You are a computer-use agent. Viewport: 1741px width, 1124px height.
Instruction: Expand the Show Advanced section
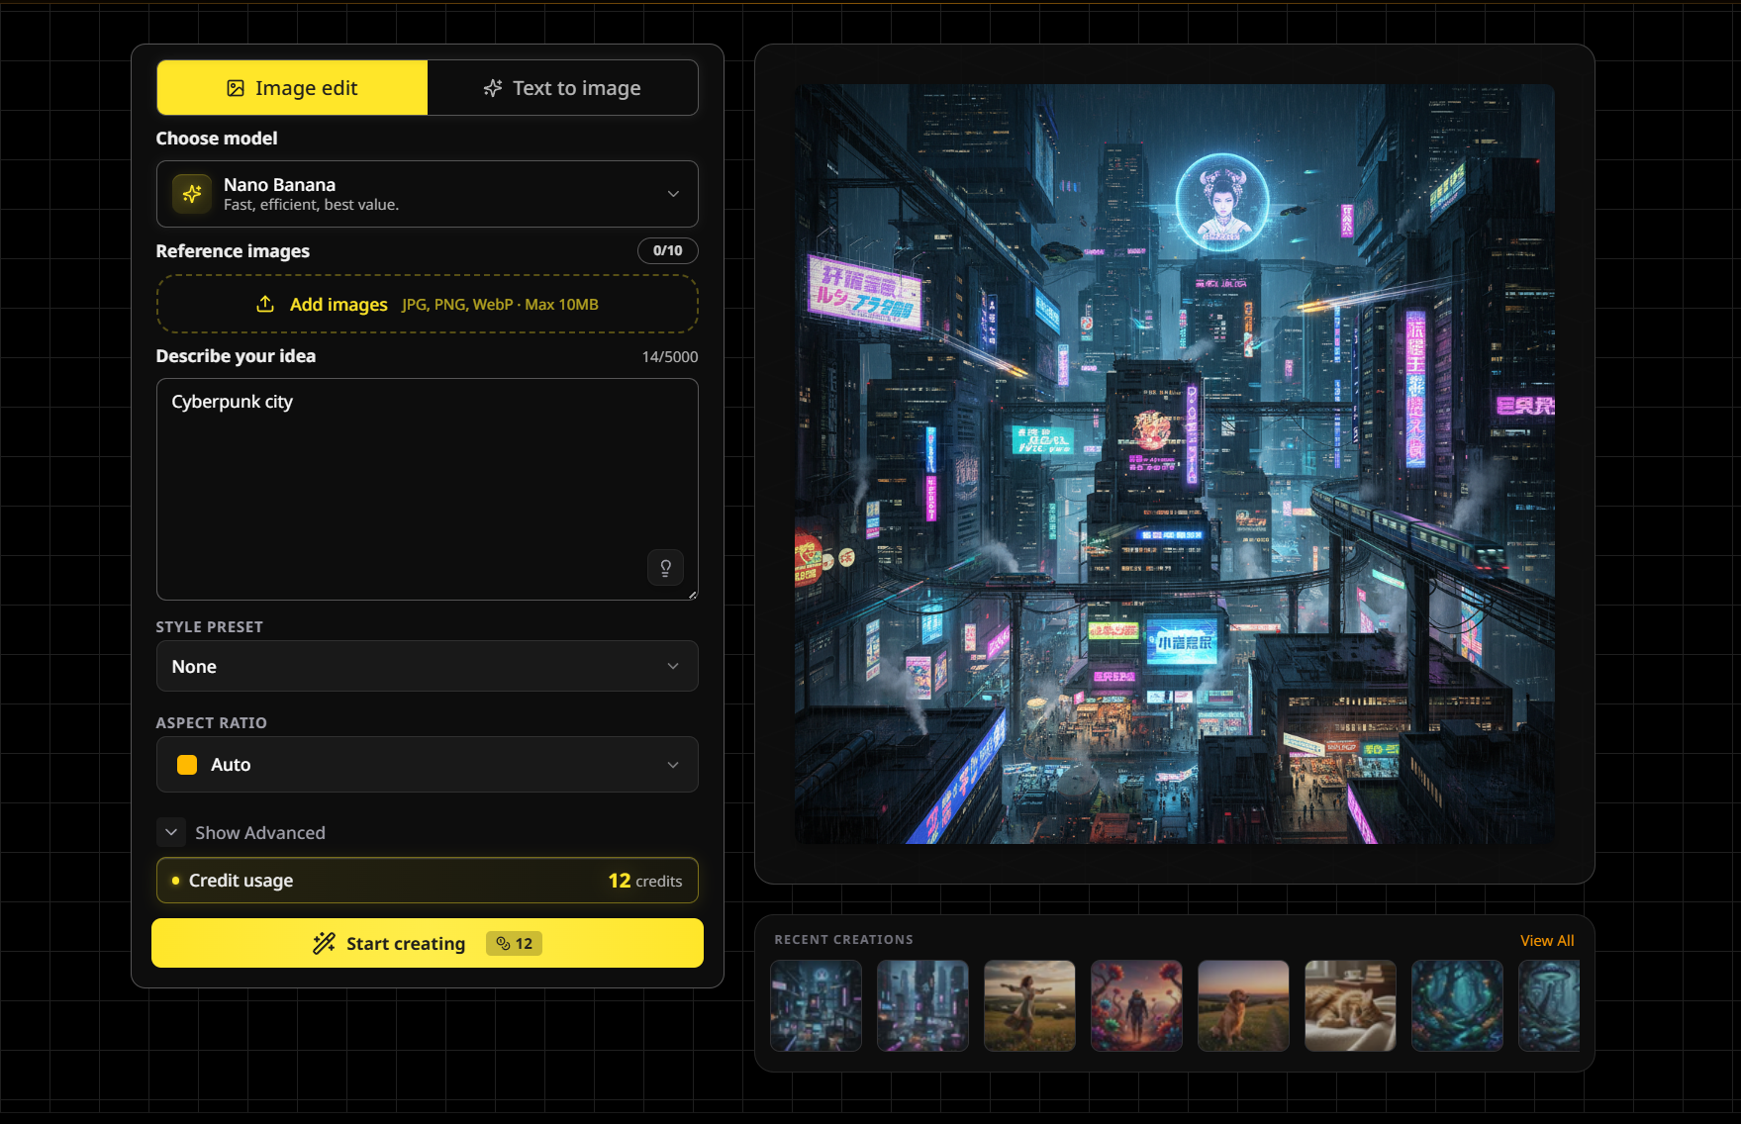coord(170,832)
